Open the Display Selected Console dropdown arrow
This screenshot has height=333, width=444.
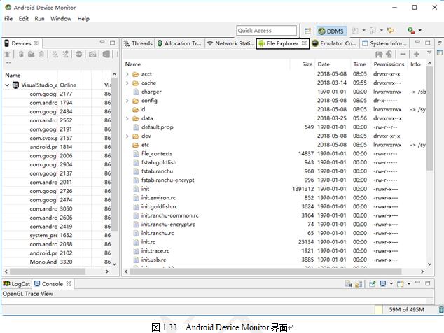point(391,283)
